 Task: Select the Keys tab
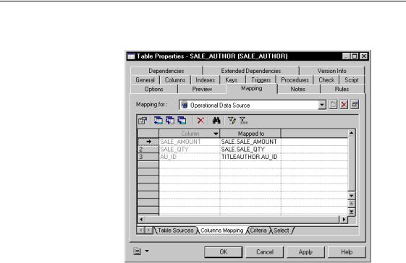click(231, 80)
